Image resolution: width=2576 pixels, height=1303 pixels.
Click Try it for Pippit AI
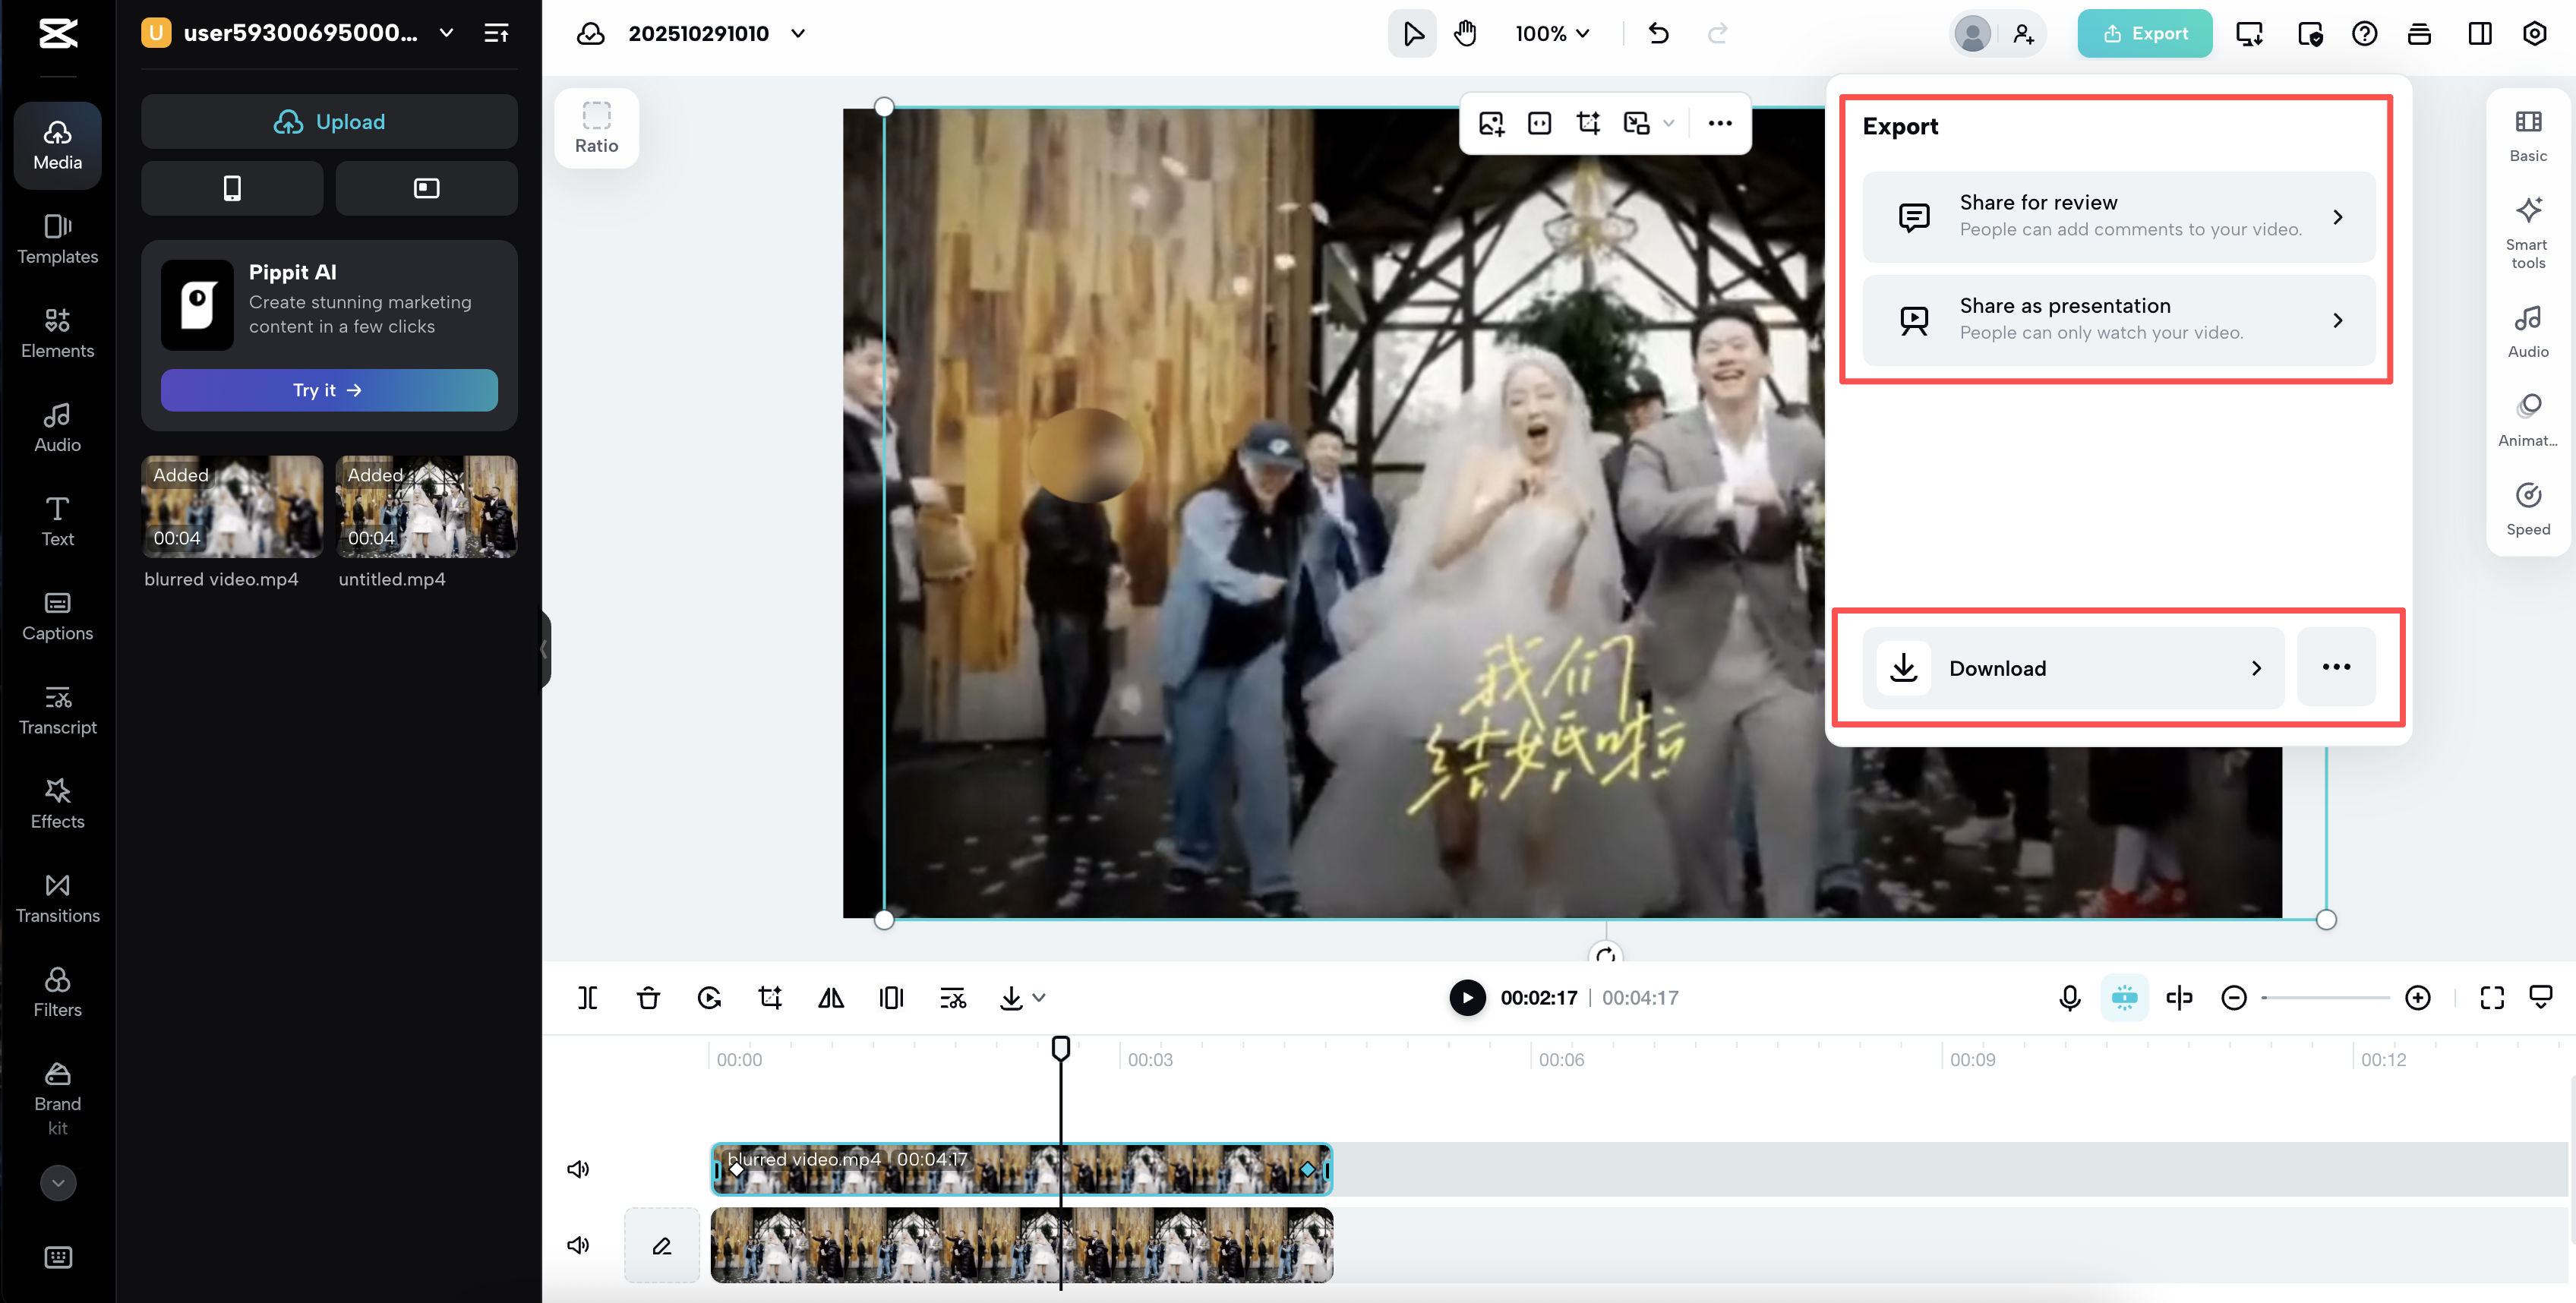[329, 390]
